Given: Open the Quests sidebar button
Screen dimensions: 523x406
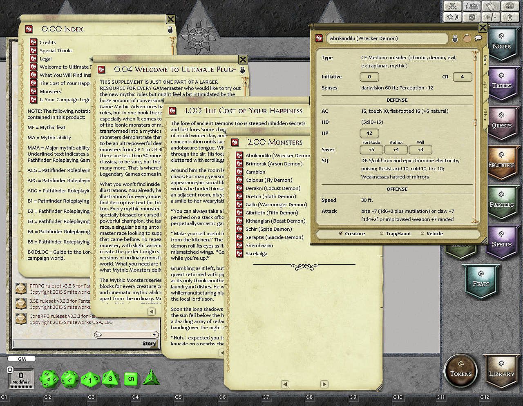Looking at the screenshot, I should pyautogui.click(x=502, y=123).
